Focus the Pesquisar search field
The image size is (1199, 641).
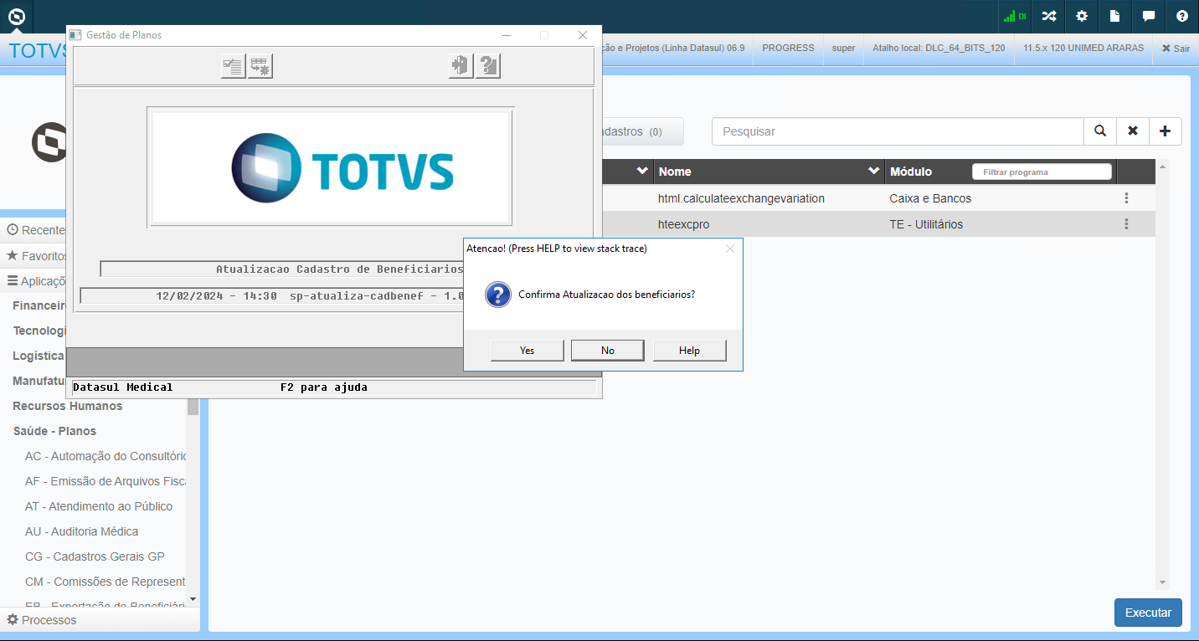898,131
